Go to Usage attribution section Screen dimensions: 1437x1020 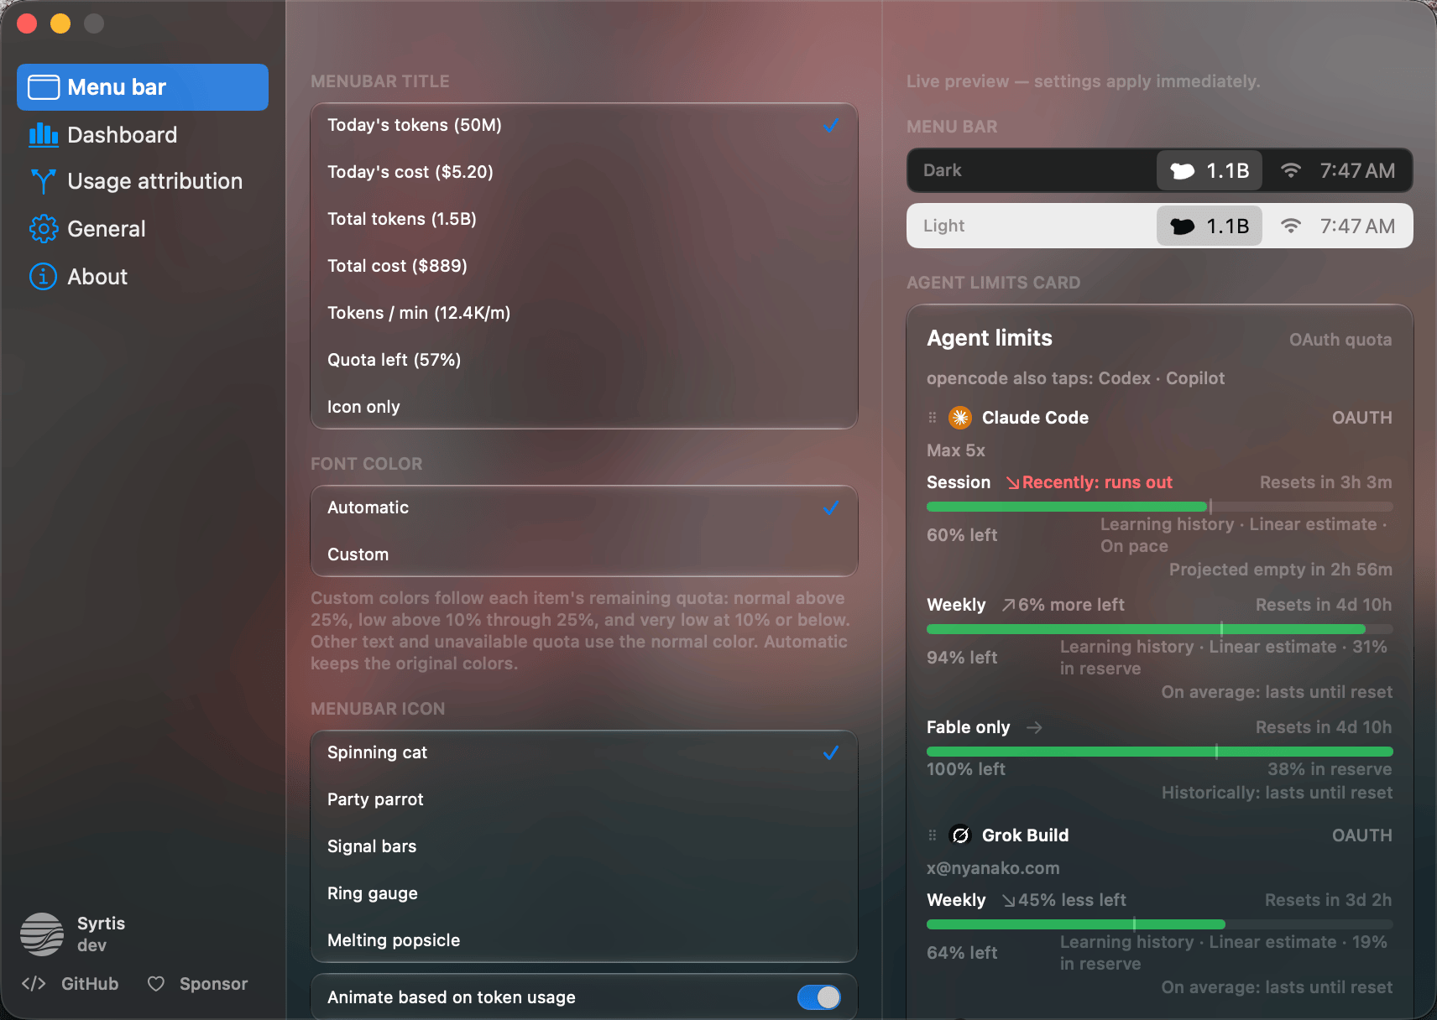coord(143,181)
